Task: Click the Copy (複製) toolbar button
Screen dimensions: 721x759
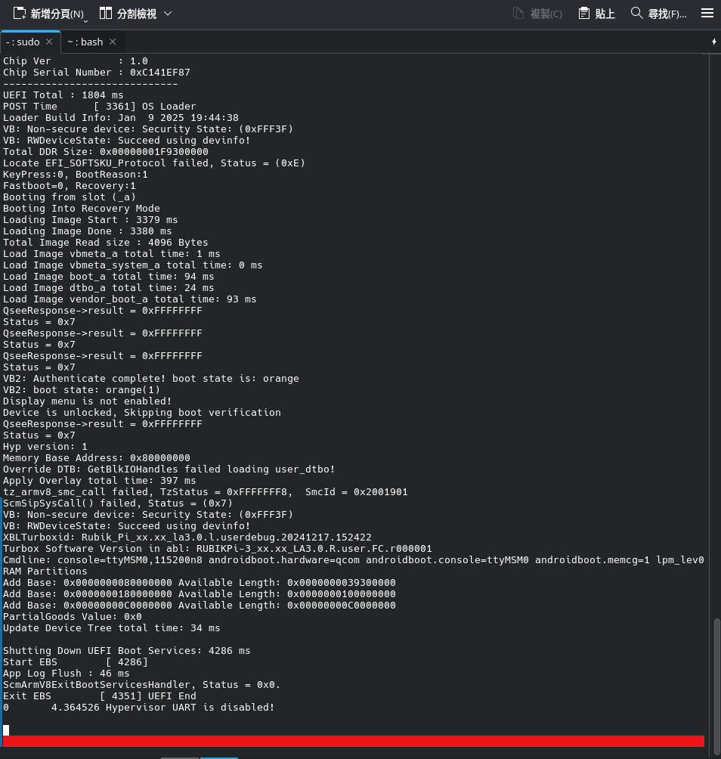Action: click(x=537, y=14)
